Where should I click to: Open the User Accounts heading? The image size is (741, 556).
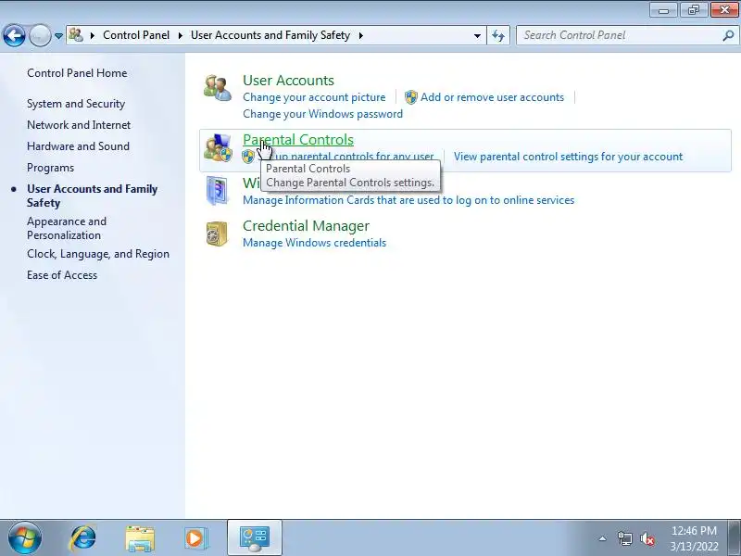pyautogui.click(x=288, y=81)
